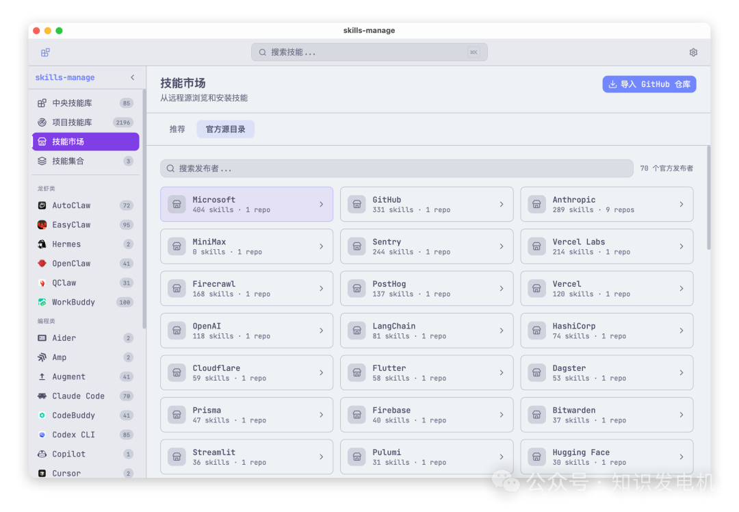The image size is (739, 512).
Task: Select the Cursor icon in the sidebar
Action: coord(42,473)
